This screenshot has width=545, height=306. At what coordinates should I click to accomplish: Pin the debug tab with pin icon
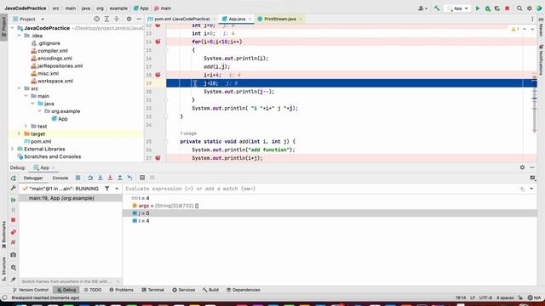point(14,280)
